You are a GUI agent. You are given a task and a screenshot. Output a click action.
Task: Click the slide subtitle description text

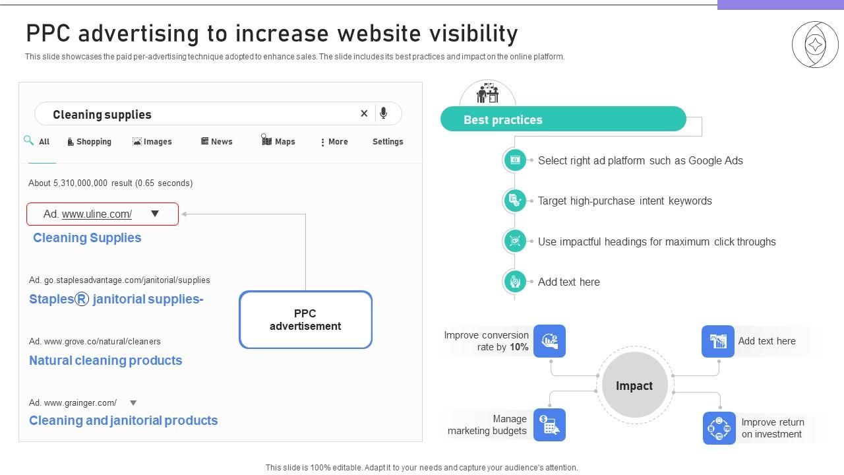[295, 57]
